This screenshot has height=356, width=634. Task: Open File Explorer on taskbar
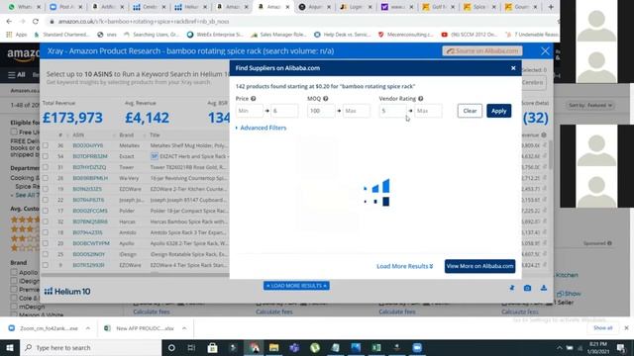click(273, 347)
